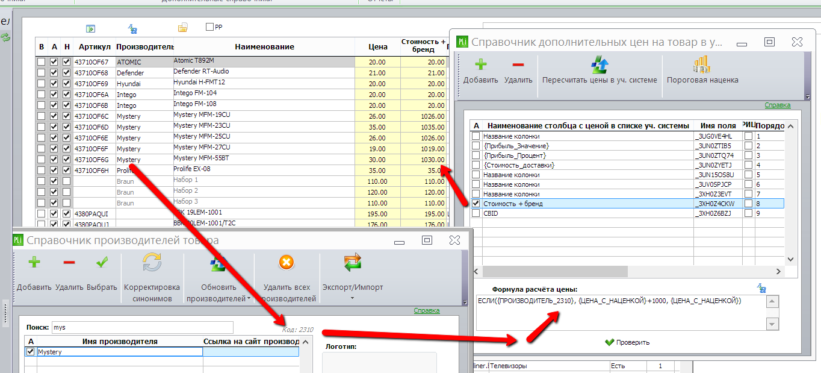This screenshot has width=821, height=373.
Task: Toggle H checkbox for Hyundai H-FMT12 row
Action: [x=66, y=84]
